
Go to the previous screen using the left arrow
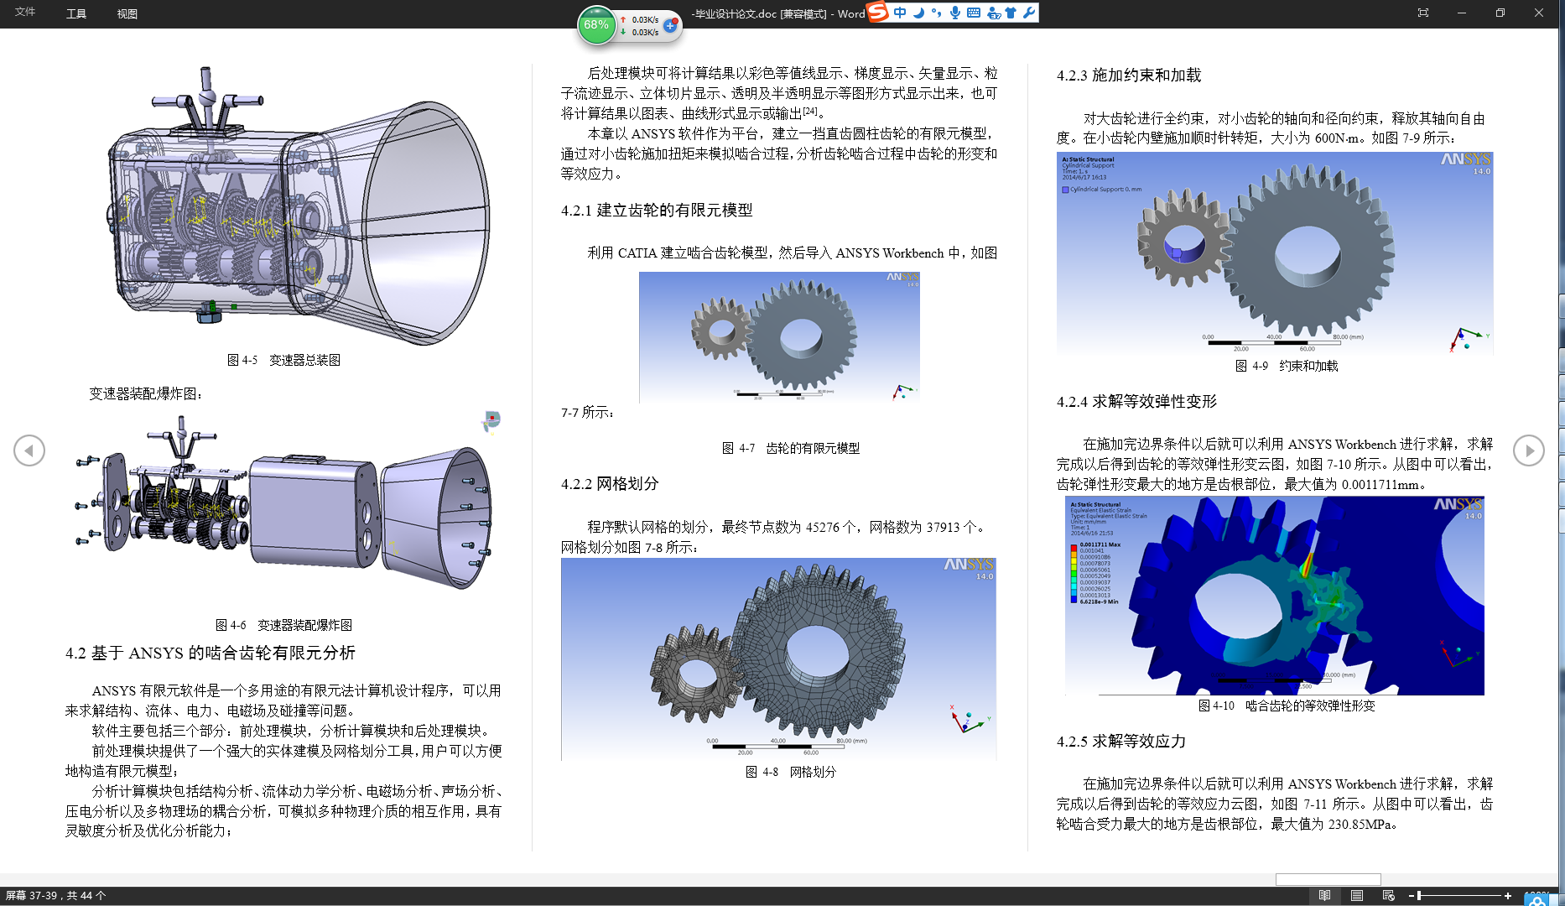tap(29, 450)
